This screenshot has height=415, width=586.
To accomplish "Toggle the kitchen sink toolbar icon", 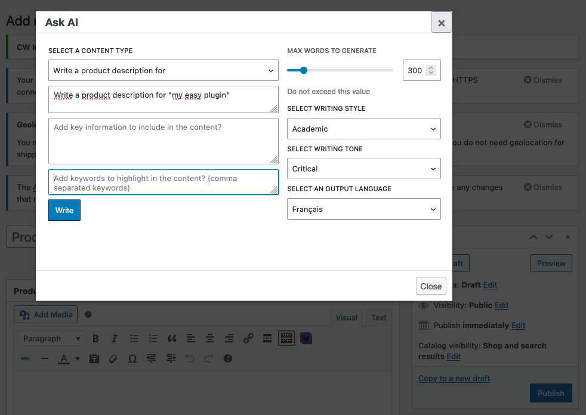I will pyautogui.click(x=286, y=339).
